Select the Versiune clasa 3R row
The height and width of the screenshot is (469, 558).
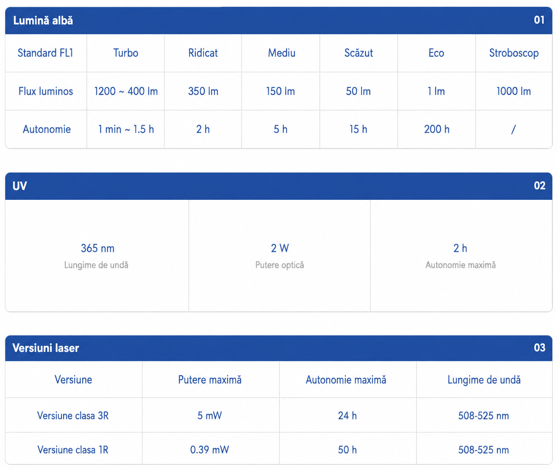click(279, 416)
